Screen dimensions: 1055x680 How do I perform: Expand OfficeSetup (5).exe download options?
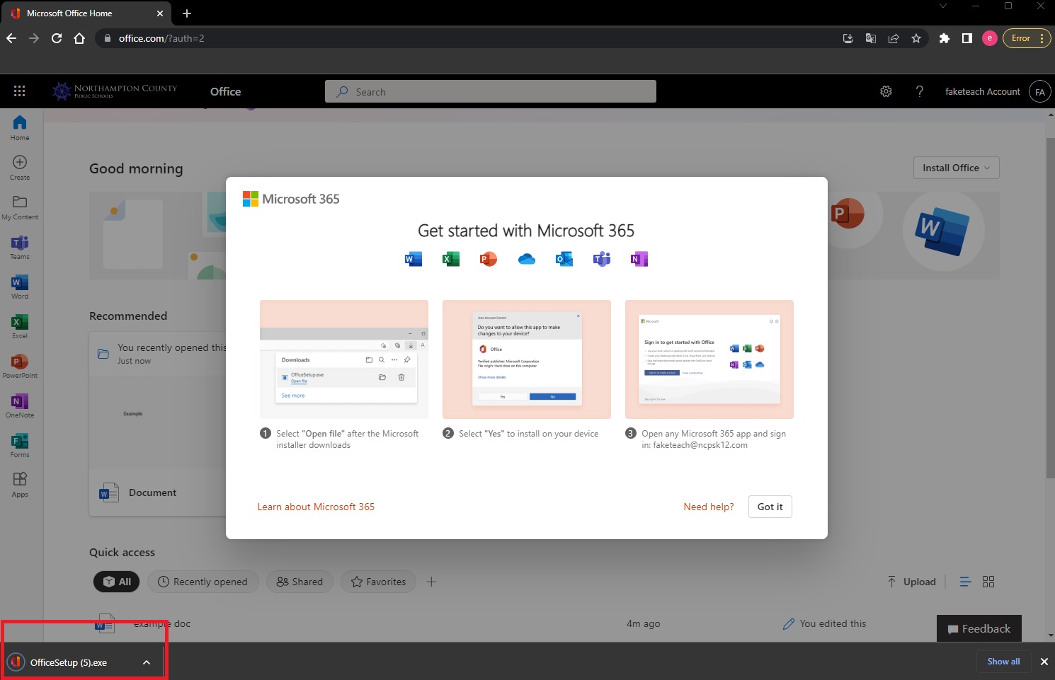tap(147, 662)
